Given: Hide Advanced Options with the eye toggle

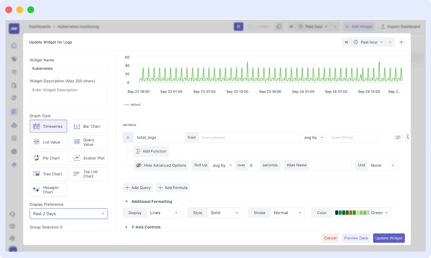Looking at the screenshot, I should click(161, 165).
